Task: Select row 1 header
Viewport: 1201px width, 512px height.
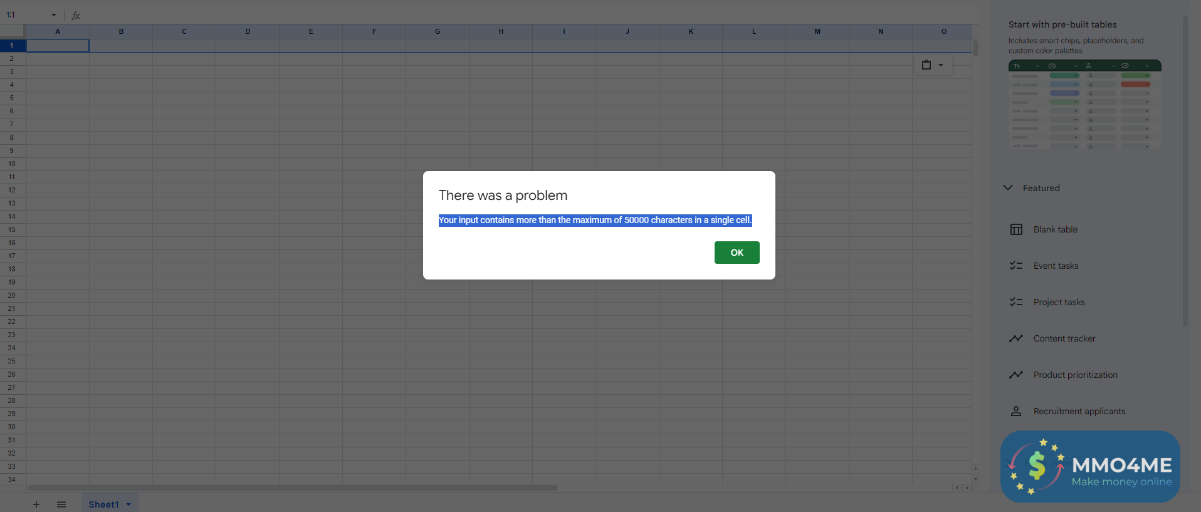Action: (x=12, y=46)
